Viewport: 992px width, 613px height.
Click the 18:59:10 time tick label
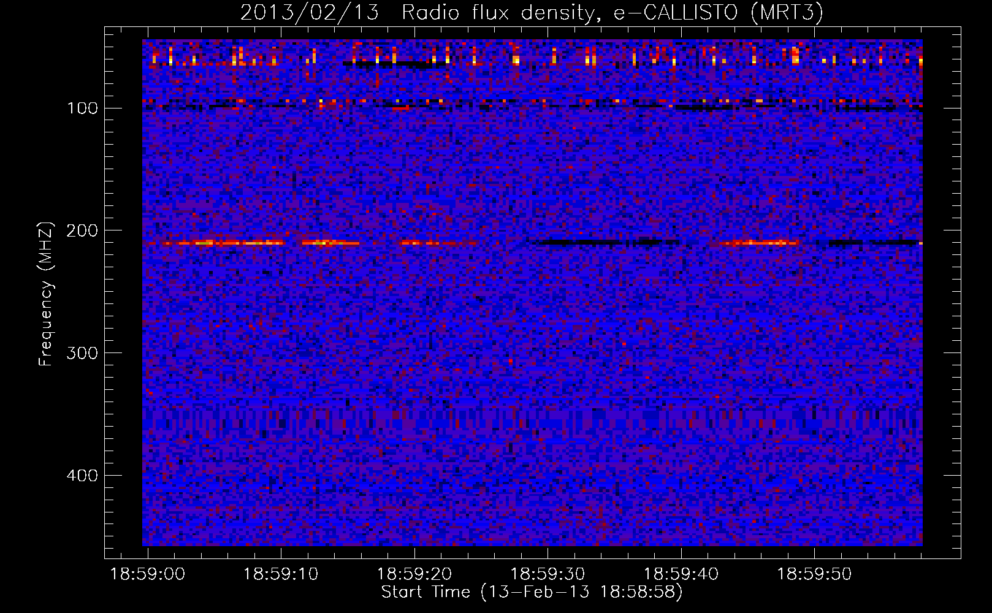point(281,574)
